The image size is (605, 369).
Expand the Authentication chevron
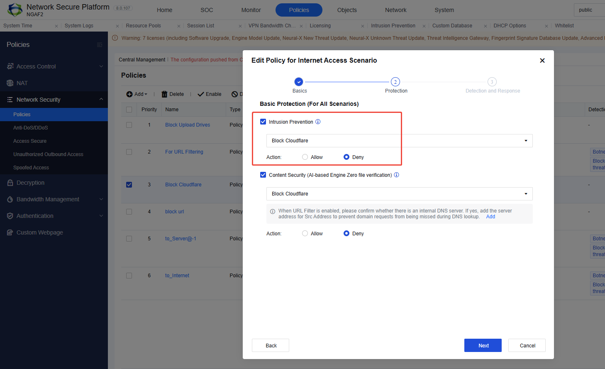[x=101, y=216]
